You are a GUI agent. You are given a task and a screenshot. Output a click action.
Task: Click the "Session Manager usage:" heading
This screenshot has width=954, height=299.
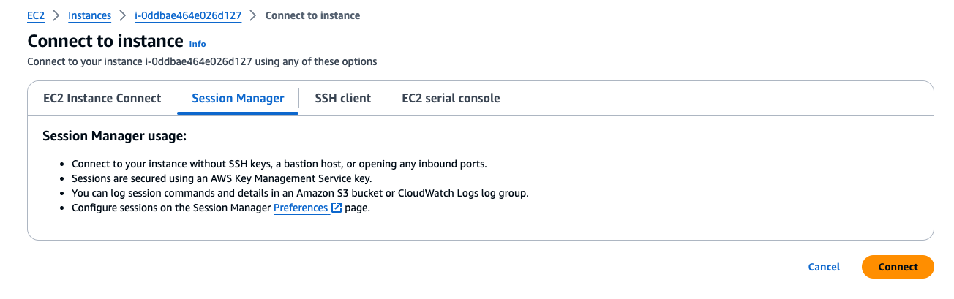tap(115, 137)
